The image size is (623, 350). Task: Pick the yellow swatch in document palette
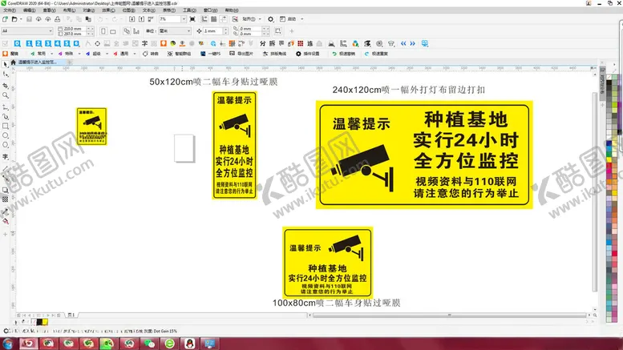point(45,322)
